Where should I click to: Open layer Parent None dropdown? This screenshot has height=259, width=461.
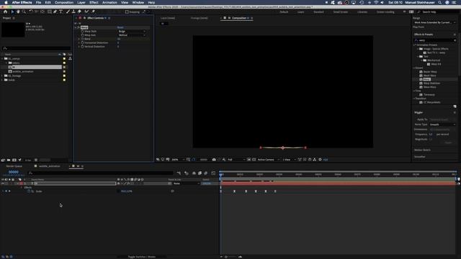[187, 183]
